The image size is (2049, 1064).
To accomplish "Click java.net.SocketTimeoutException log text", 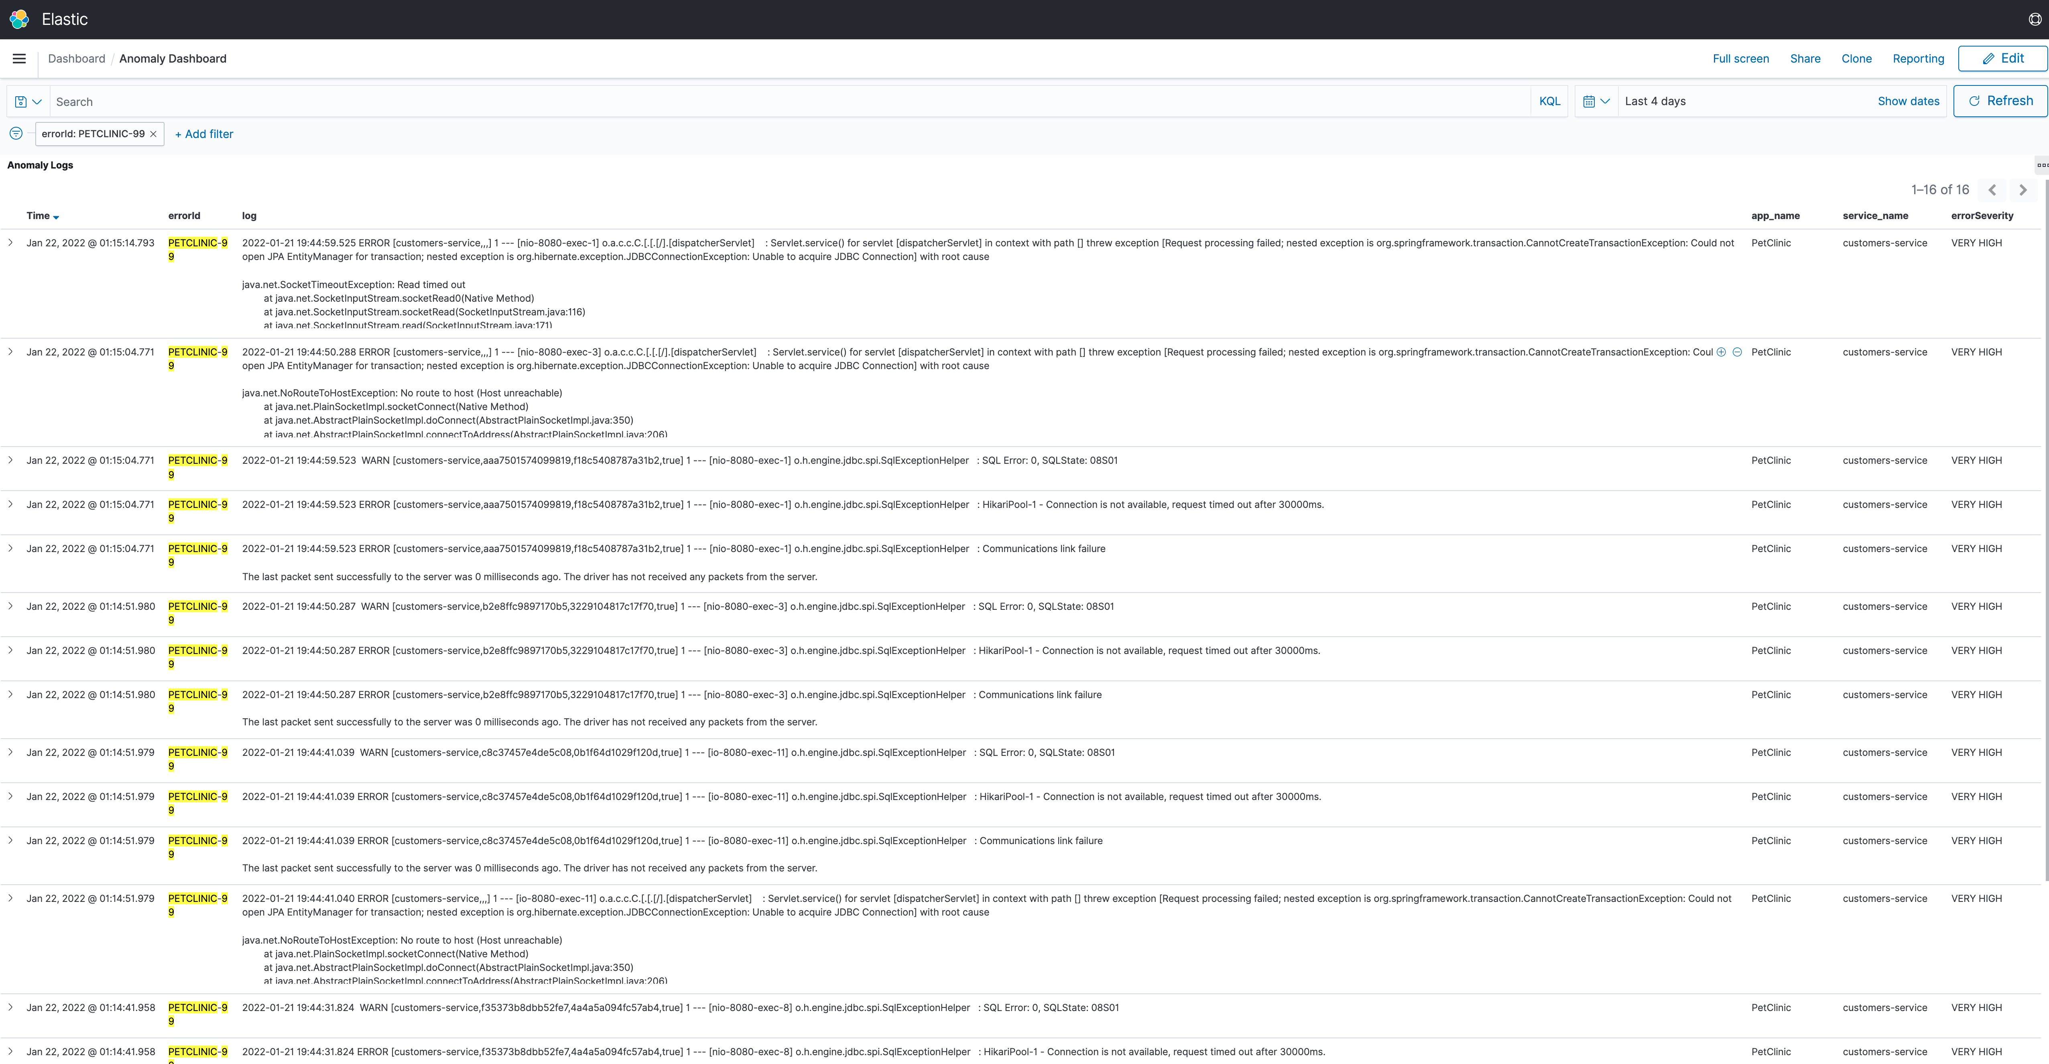I will (353, 285).
